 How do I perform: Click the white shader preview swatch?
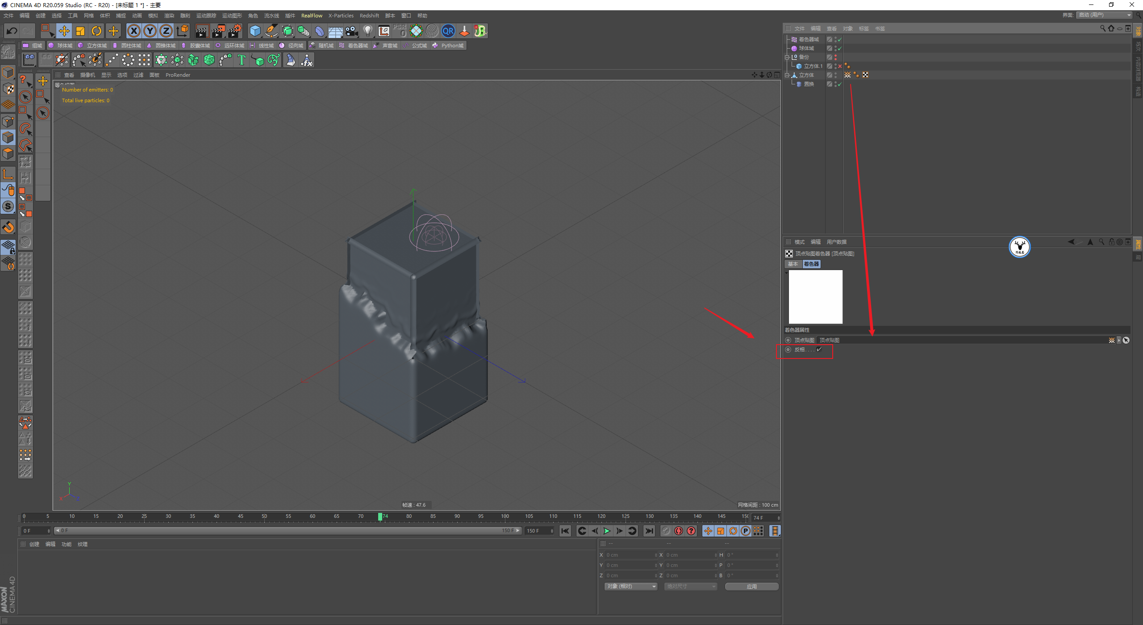tap(815, 297)
